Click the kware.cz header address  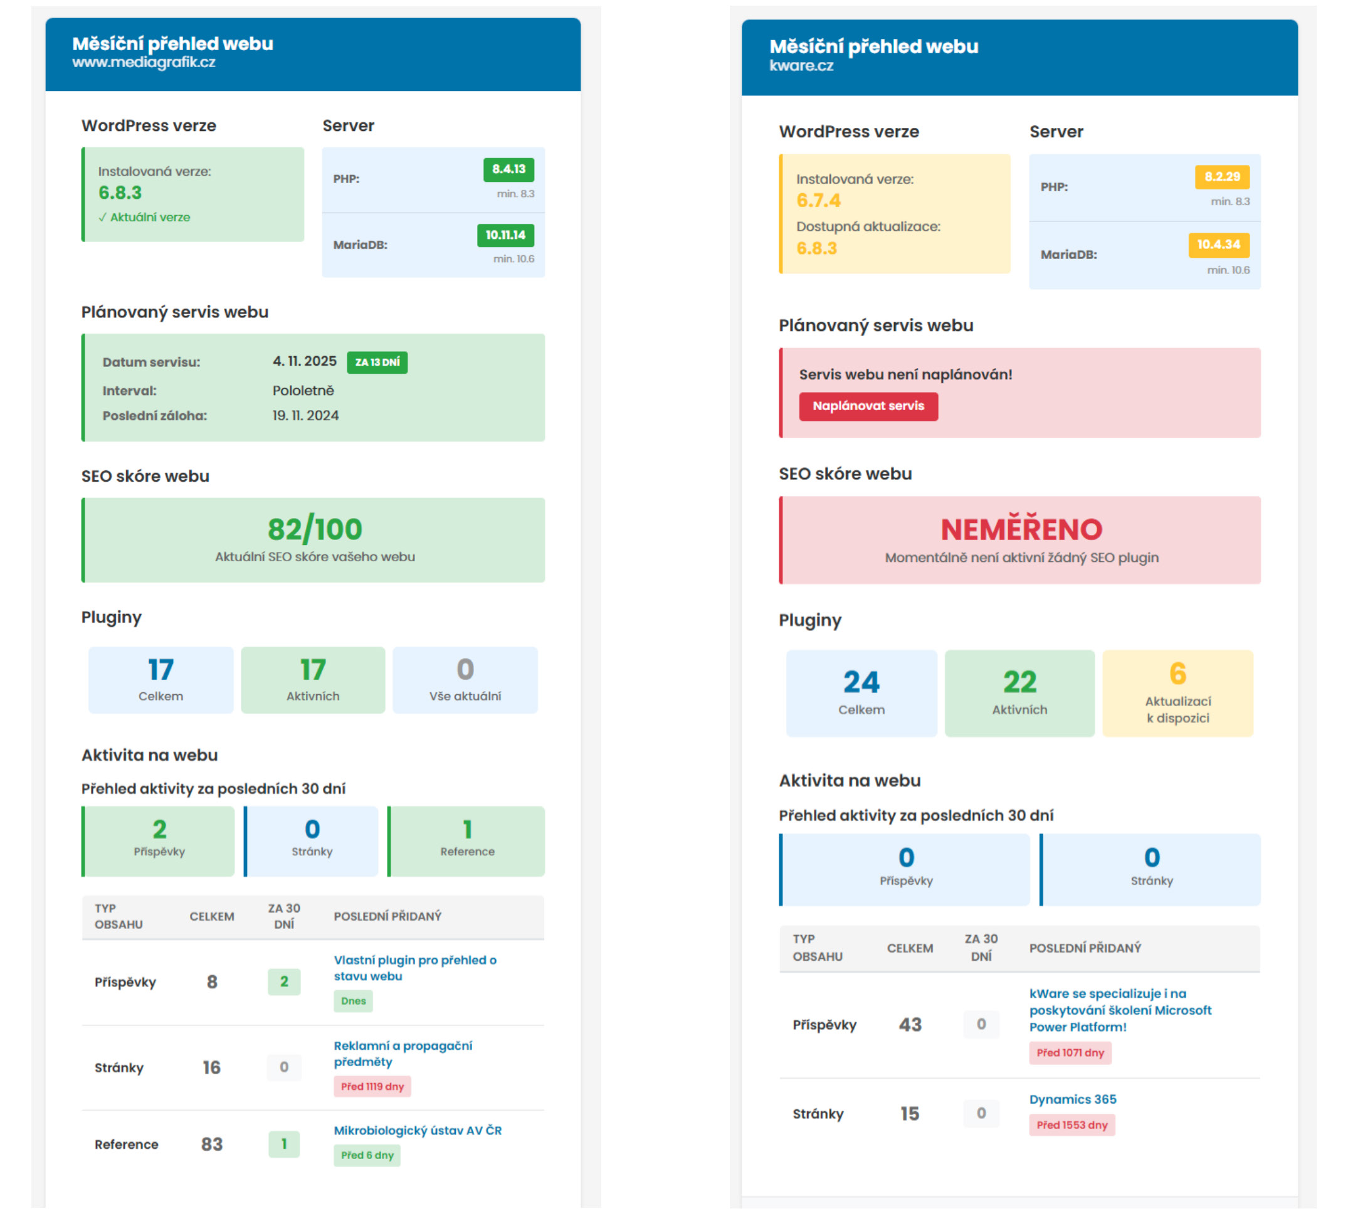[x=801, y=65]
